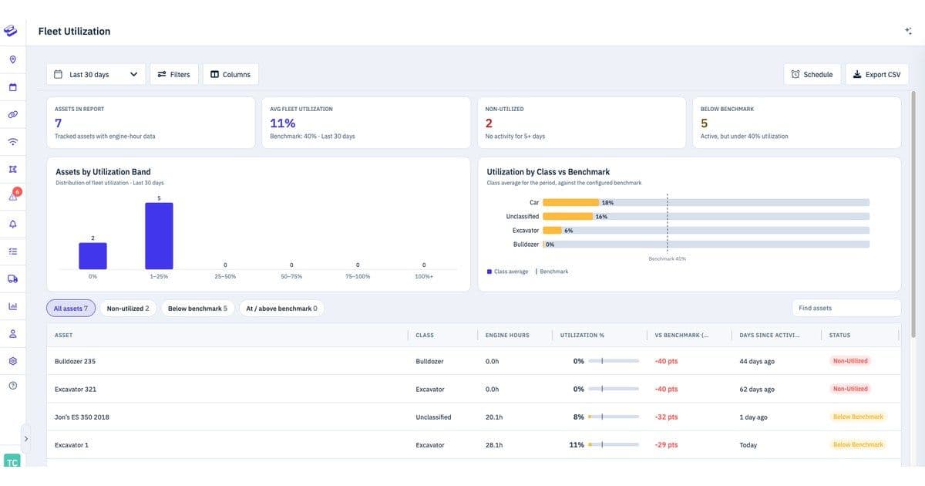Open the geofence shape sidebar icon

tap(12, 169)
